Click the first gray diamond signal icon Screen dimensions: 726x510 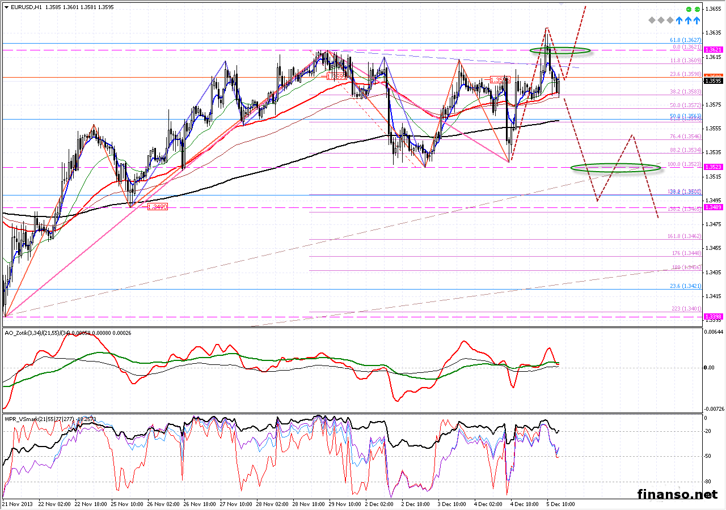coord(653,20)
